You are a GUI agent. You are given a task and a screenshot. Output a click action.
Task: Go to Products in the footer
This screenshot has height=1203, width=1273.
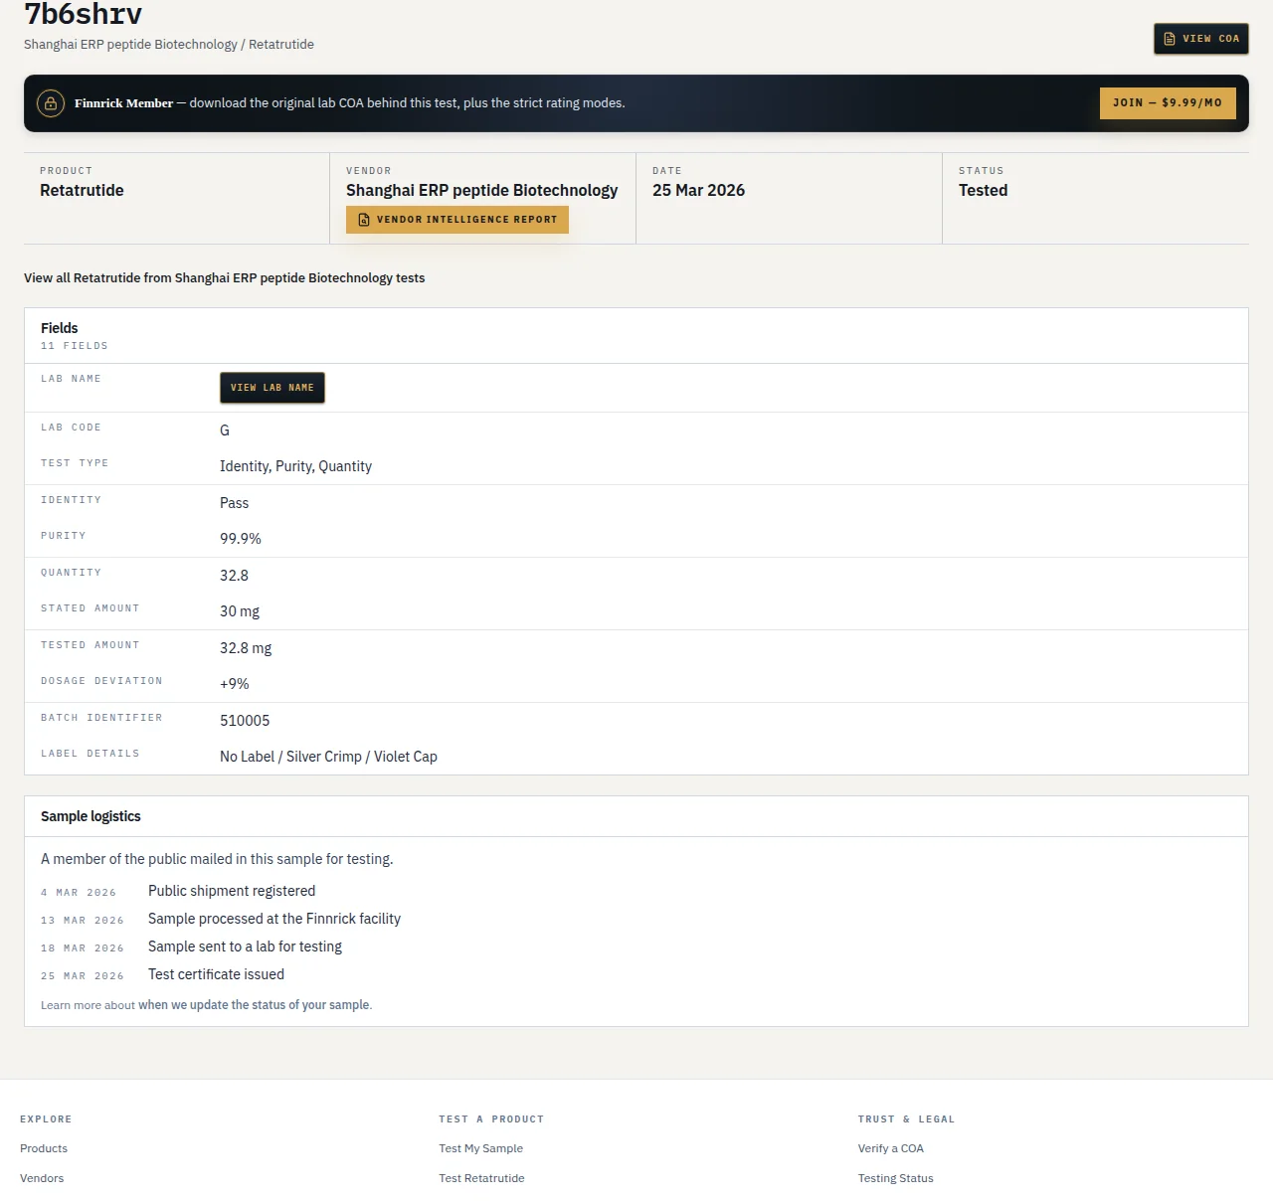pyautogui.click(x=44, y=1148)
